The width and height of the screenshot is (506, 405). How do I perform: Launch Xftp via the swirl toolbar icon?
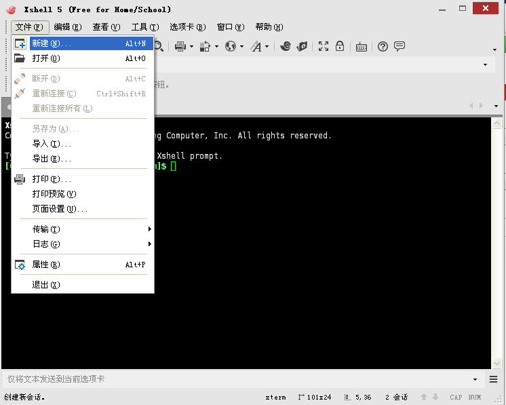(x=286, y=47)
